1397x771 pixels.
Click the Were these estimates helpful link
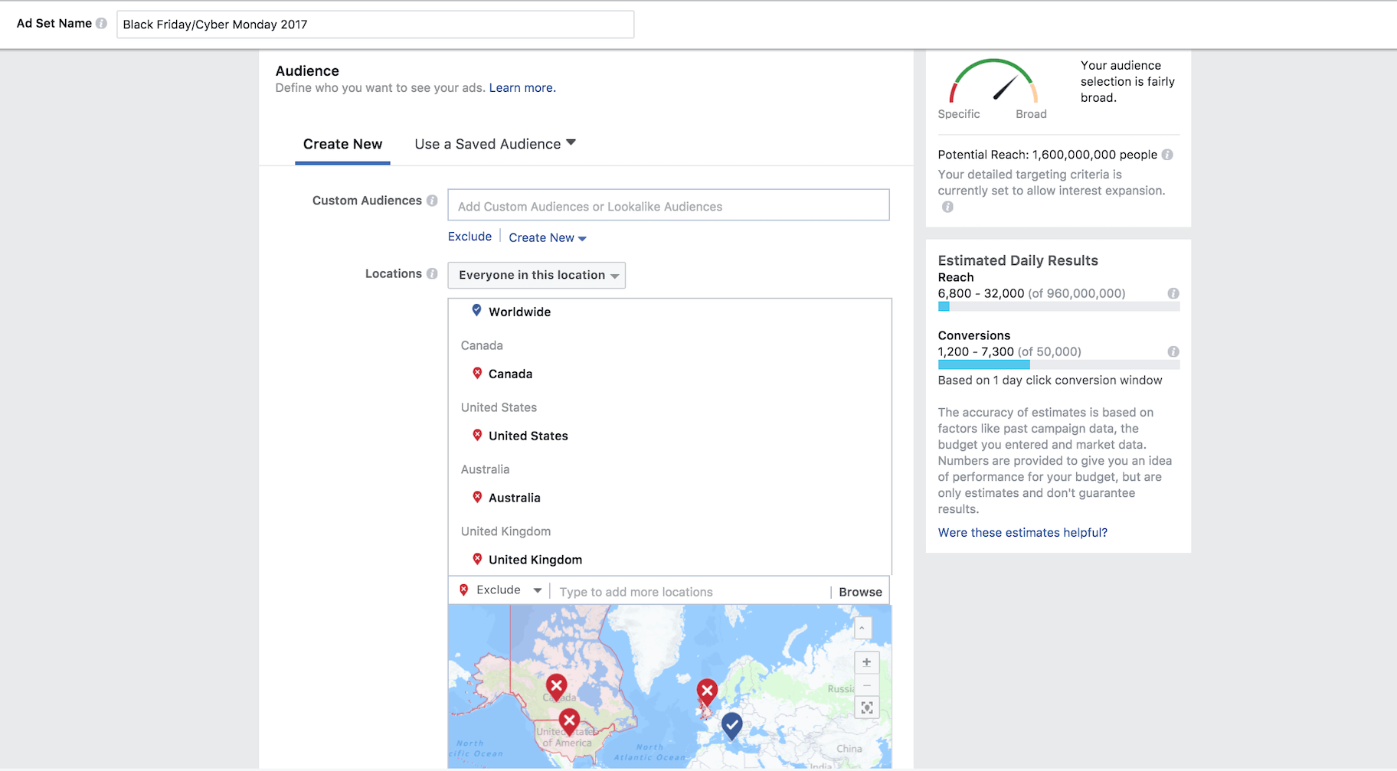1022,533
